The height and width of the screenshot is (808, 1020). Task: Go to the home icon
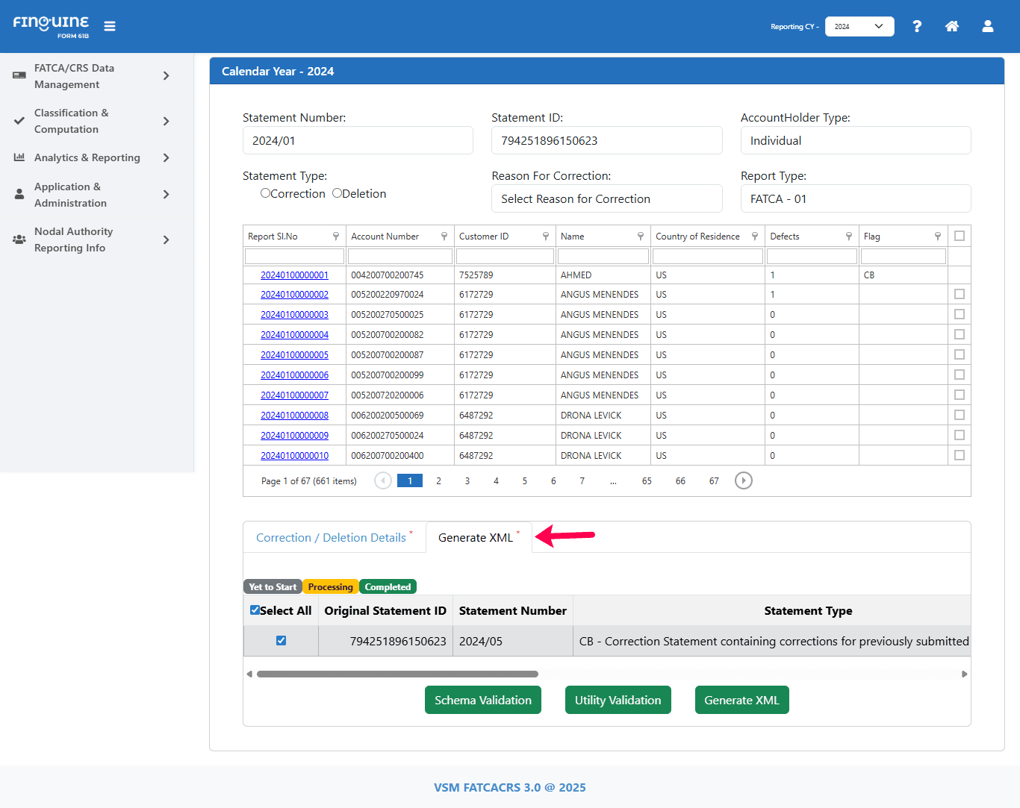[x=952, y=26]
